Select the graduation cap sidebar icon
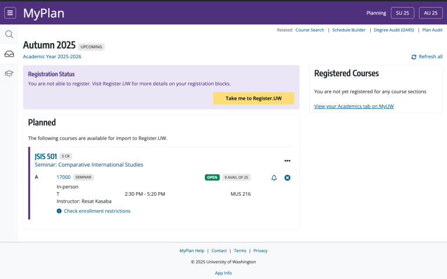Image resolution: width=447 pixels, height=279 pixels. click(9, 73)
